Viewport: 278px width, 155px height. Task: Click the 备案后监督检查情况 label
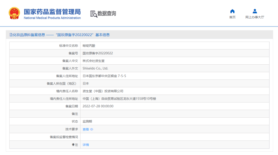64,137
